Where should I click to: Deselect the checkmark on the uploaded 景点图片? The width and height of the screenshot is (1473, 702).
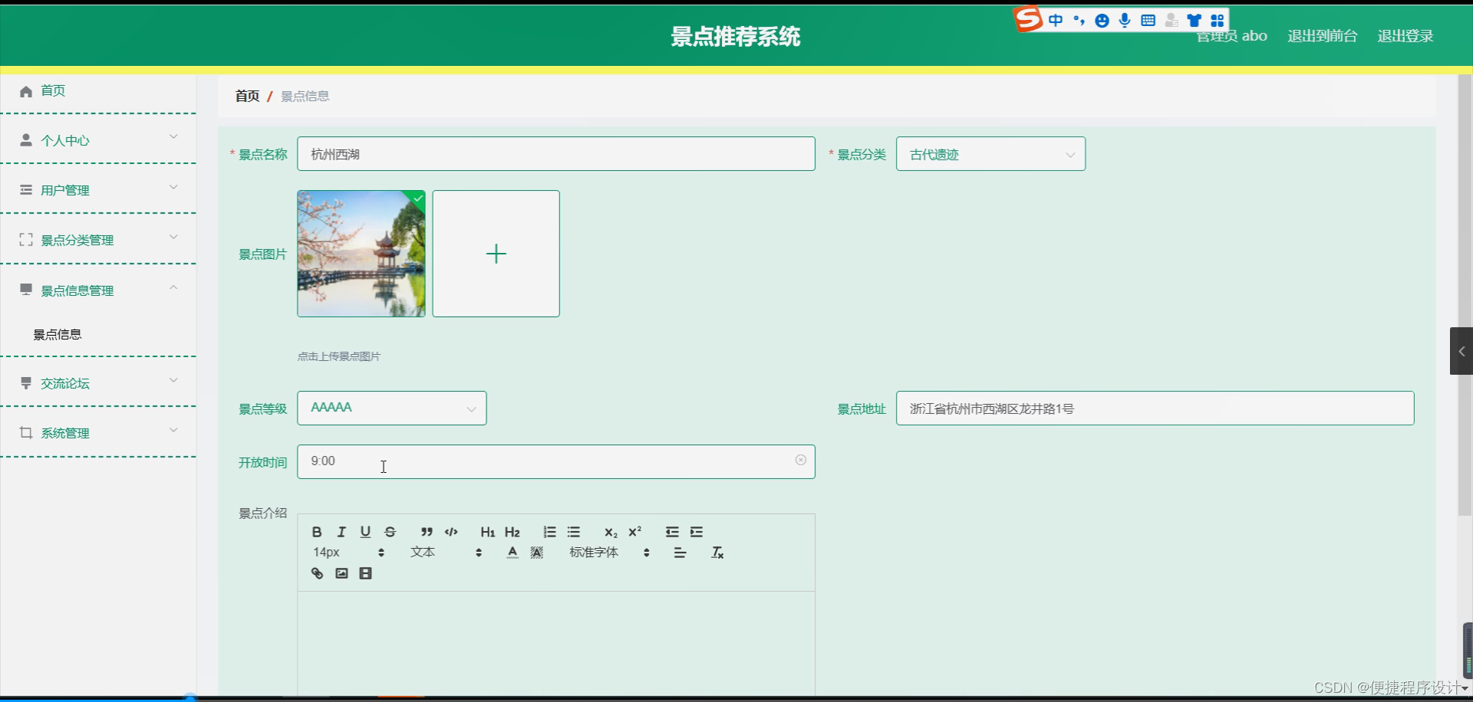click(418, 198)
